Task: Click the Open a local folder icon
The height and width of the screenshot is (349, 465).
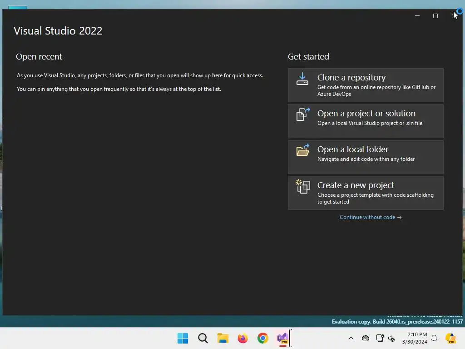Action: tap(303, 150)
